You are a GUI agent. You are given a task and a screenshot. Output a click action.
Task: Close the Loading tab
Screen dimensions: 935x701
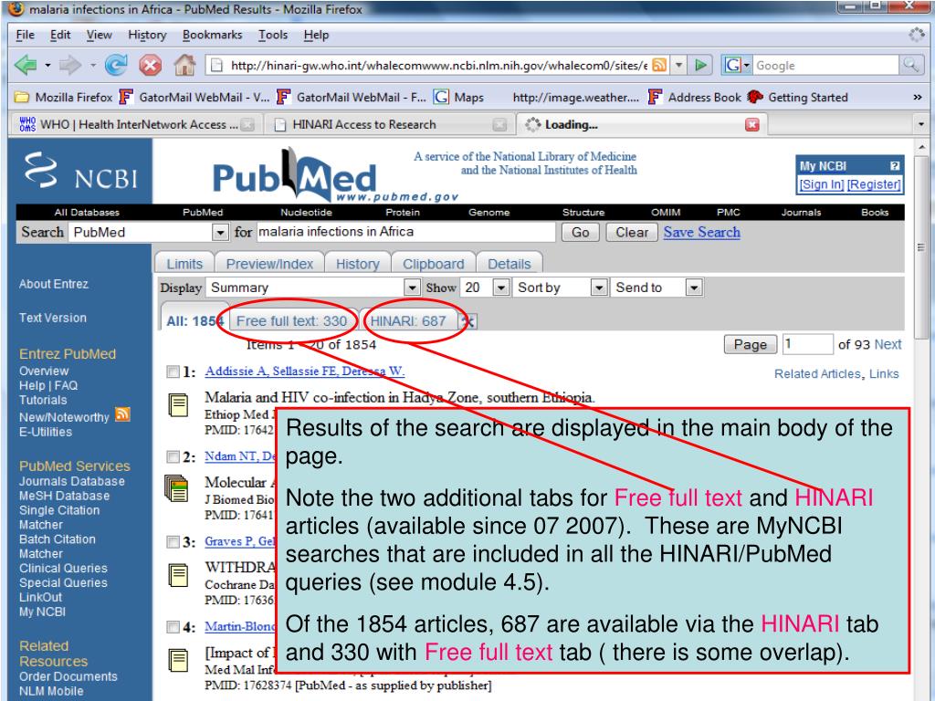click(x=752, y=124)
